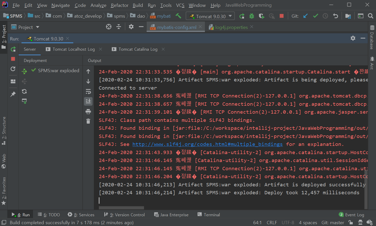Collapse all in Project panel
376x226 pixels.
tap(119, 27)
